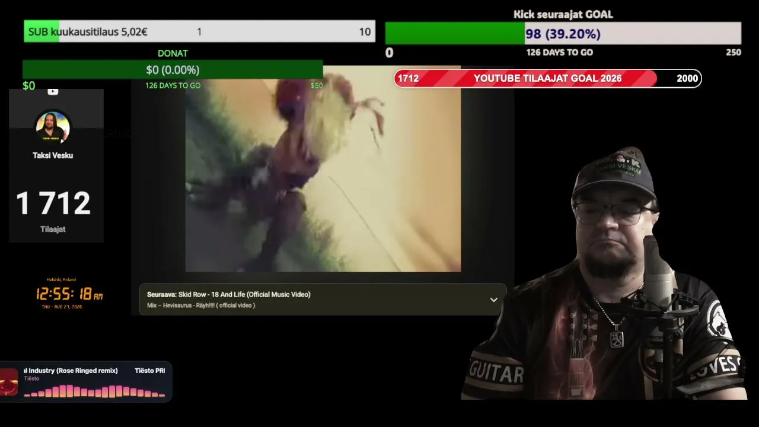Click the date line under the clock
759x427 pixels.
62,307
